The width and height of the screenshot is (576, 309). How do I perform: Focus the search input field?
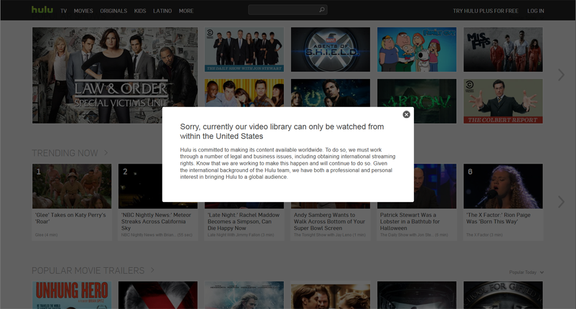point(283,10)
